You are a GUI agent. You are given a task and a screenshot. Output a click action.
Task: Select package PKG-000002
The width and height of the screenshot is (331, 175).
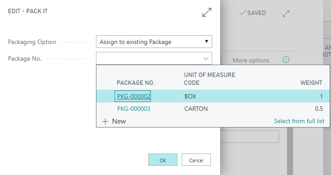134,96
